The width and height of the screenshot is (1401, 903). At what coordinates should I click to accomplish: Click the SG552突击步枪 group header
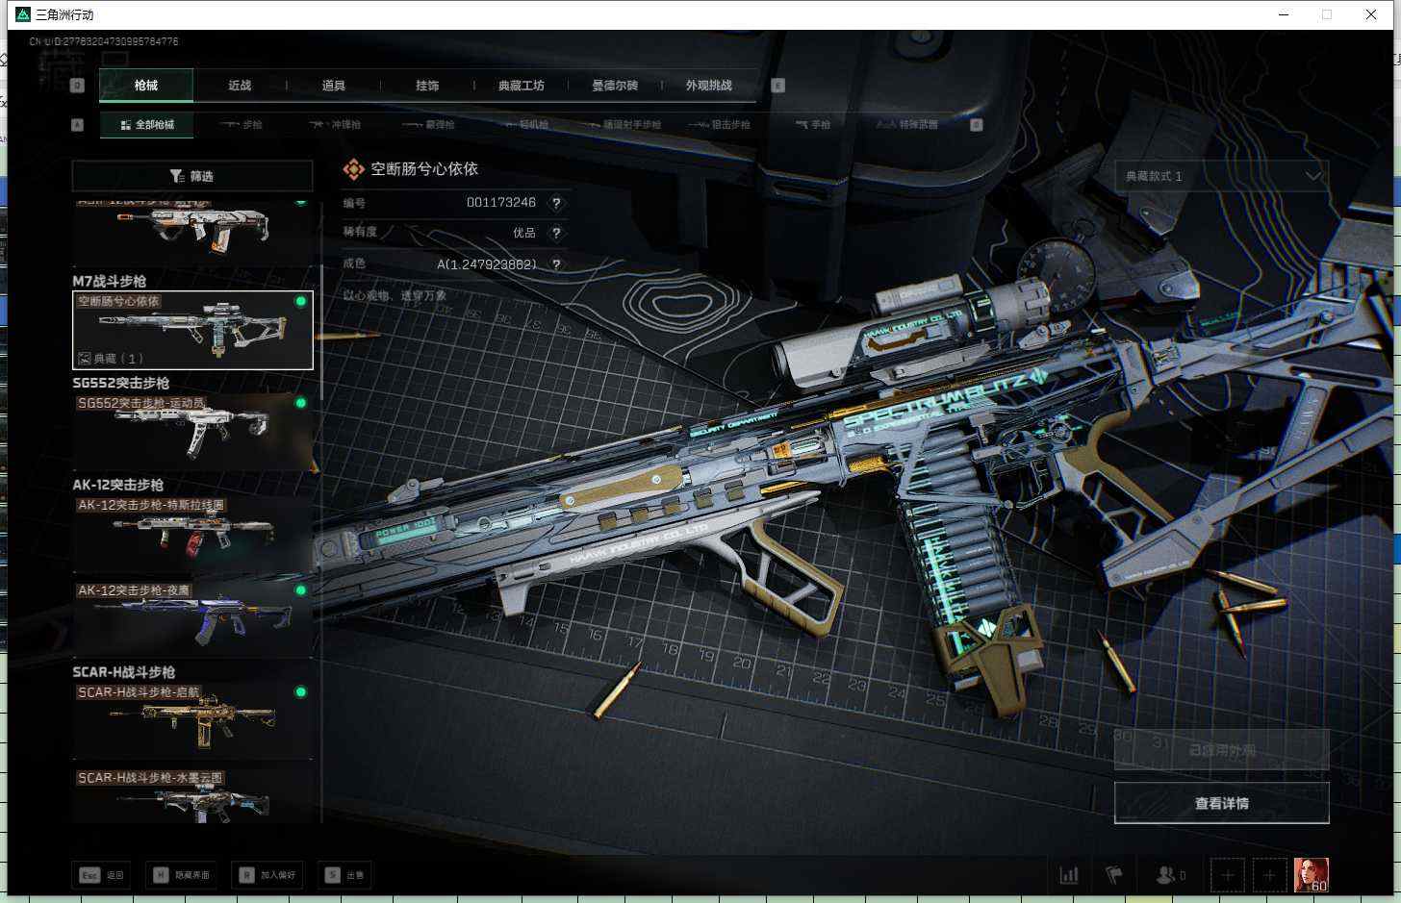121,383
